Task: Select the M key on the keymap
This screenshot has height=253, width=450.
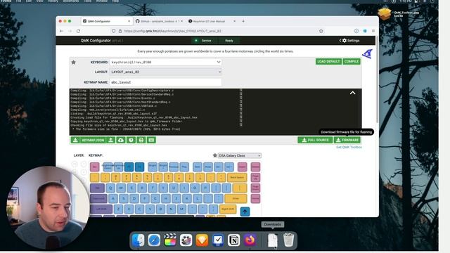Action: pyautogui.click(x=181, y=209)
